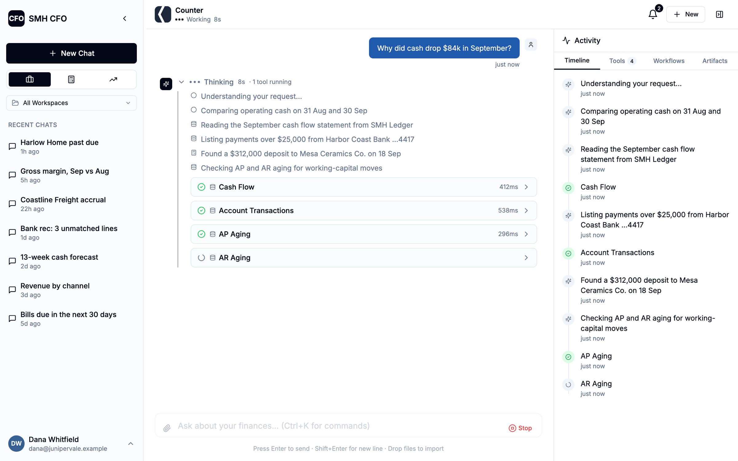Click the user avatar icon beside the message
The width and height of the screenshot is (738, 461).
click(x=531, y=45)
